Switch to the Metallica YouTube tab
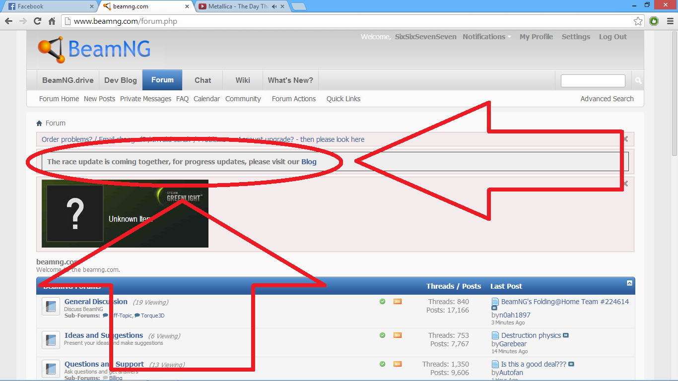678x381 pixels. (x=241, y=6)
